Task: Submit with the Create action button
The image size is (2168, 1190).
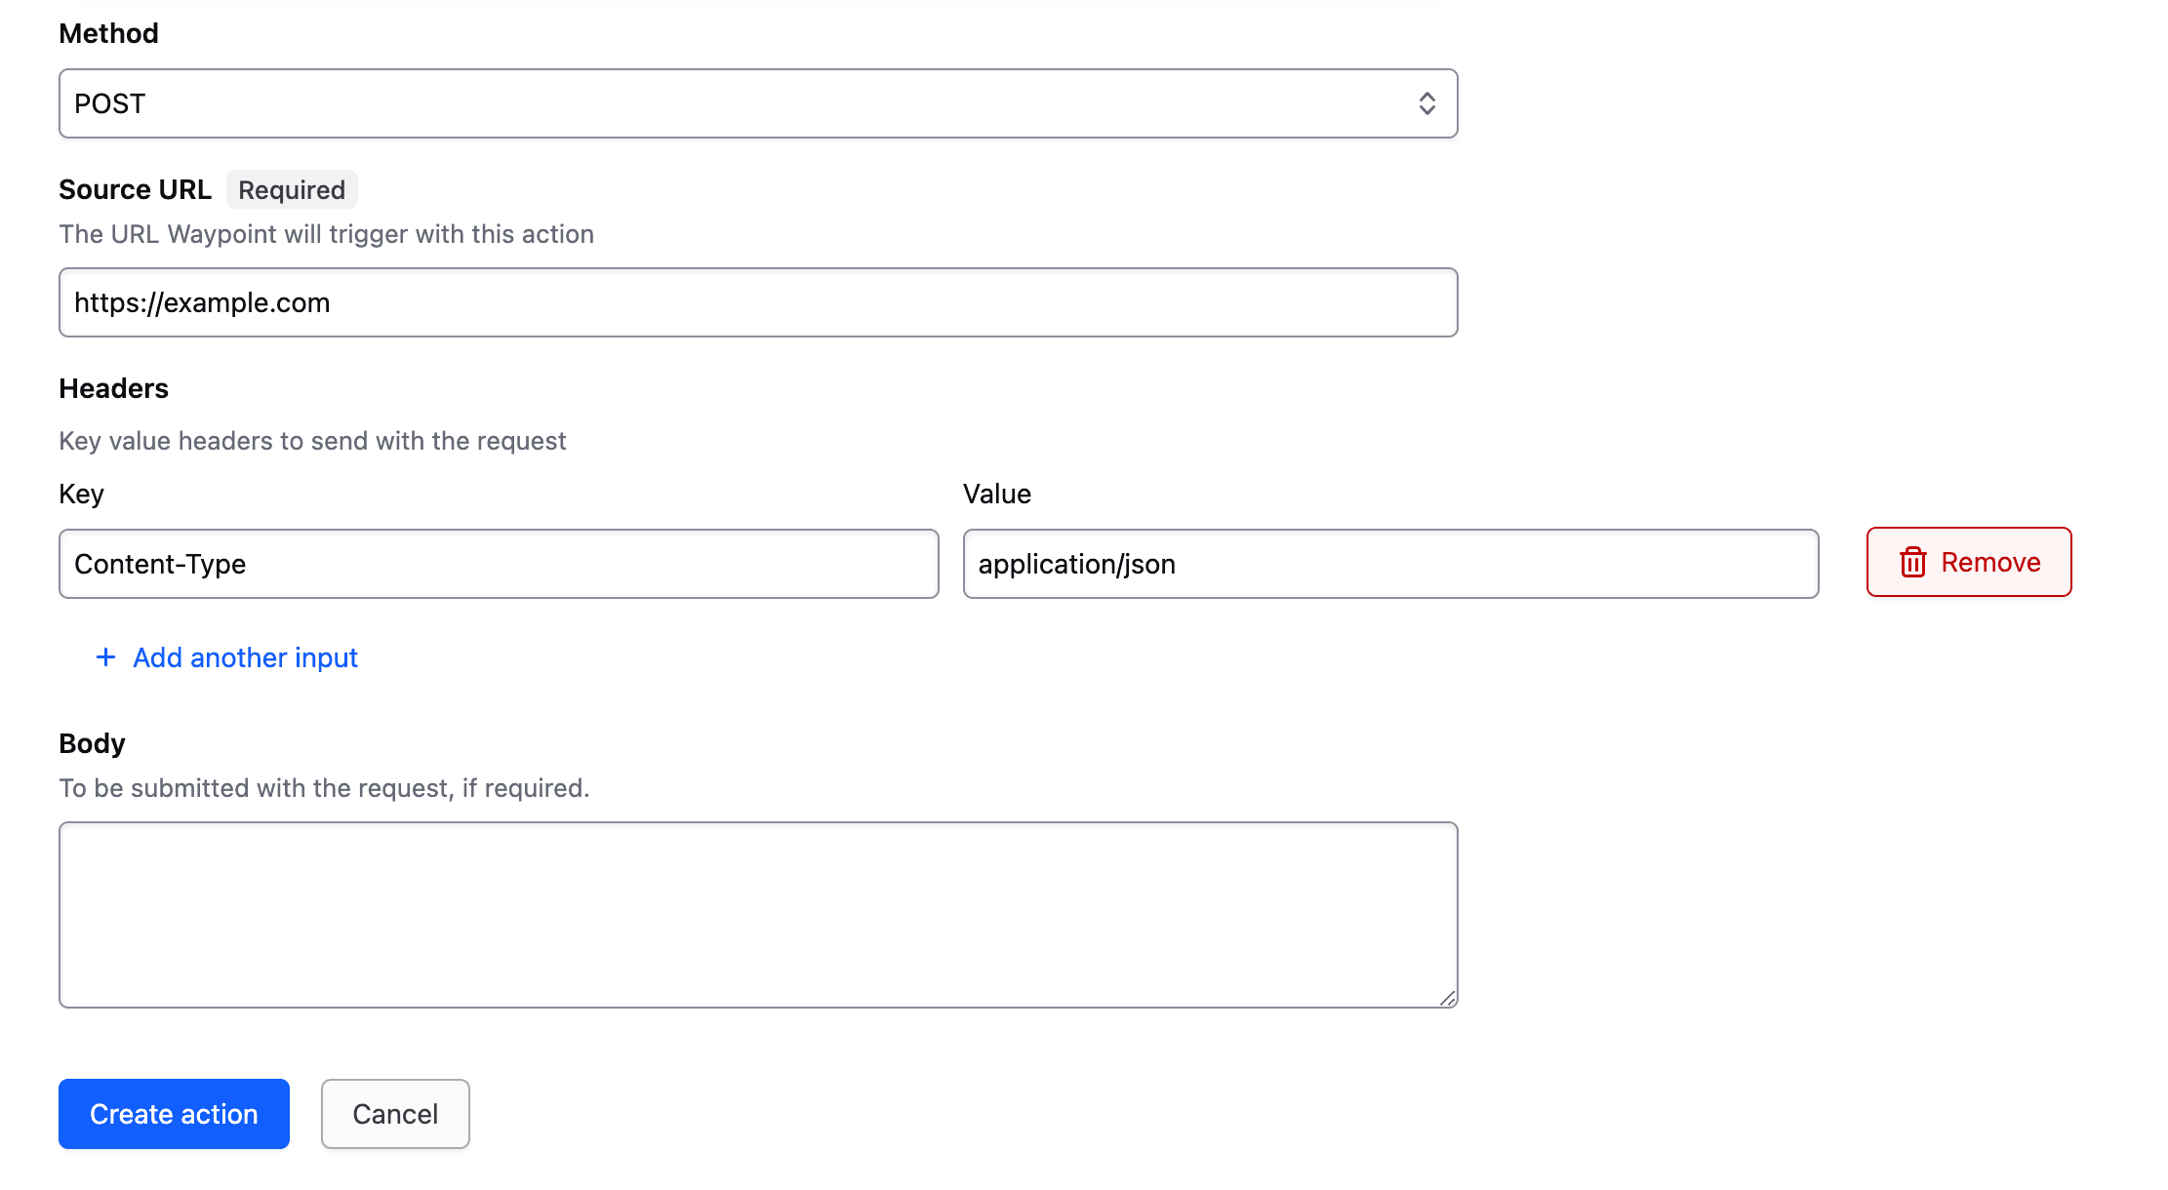Action: [x=174, y=1114]
